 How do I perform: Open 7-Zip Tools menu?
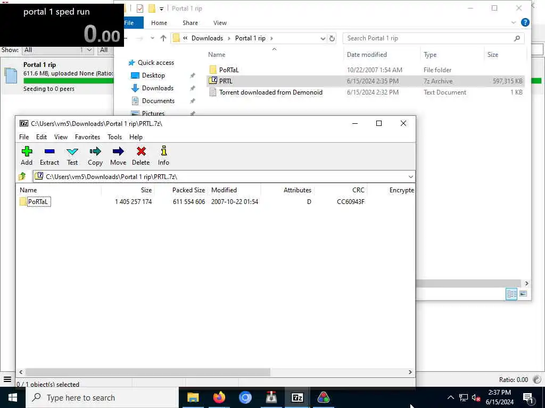[x=115, y=137]
